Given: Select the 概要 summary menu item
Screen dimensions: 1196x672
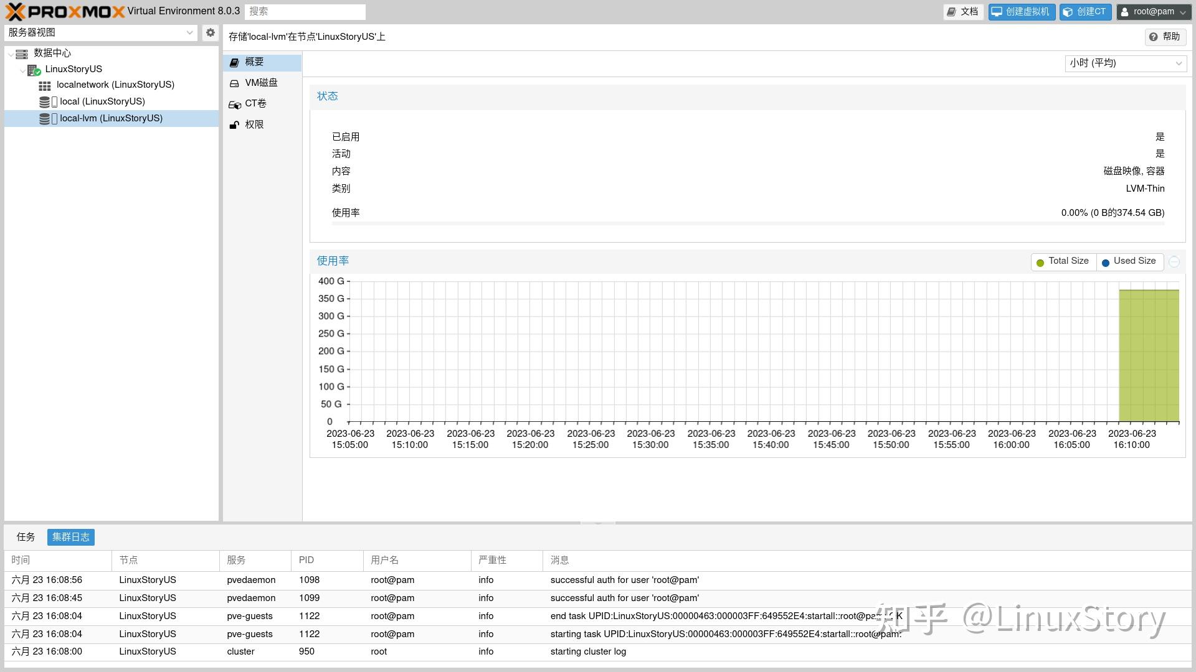Looking at the screenshot, I should pos(254,62).
